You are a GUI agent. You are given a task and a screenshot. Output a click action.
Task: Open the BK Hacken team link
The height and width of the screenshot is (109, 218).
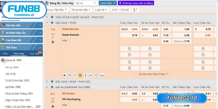click(x=69, y=93)
